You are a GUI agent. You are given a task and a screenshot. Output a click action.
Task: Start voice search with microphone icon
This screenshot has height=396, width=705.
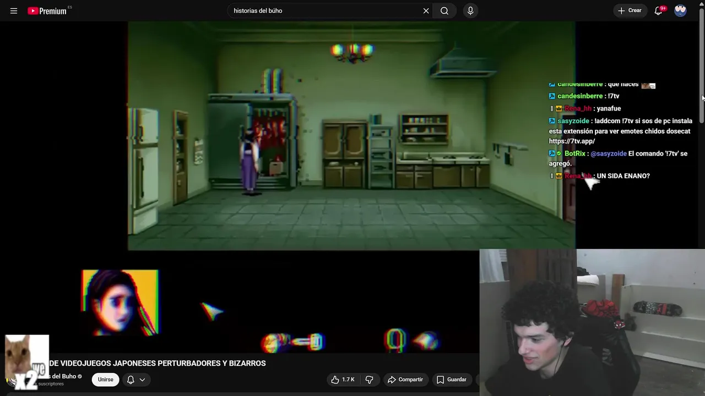pos(470,10)
